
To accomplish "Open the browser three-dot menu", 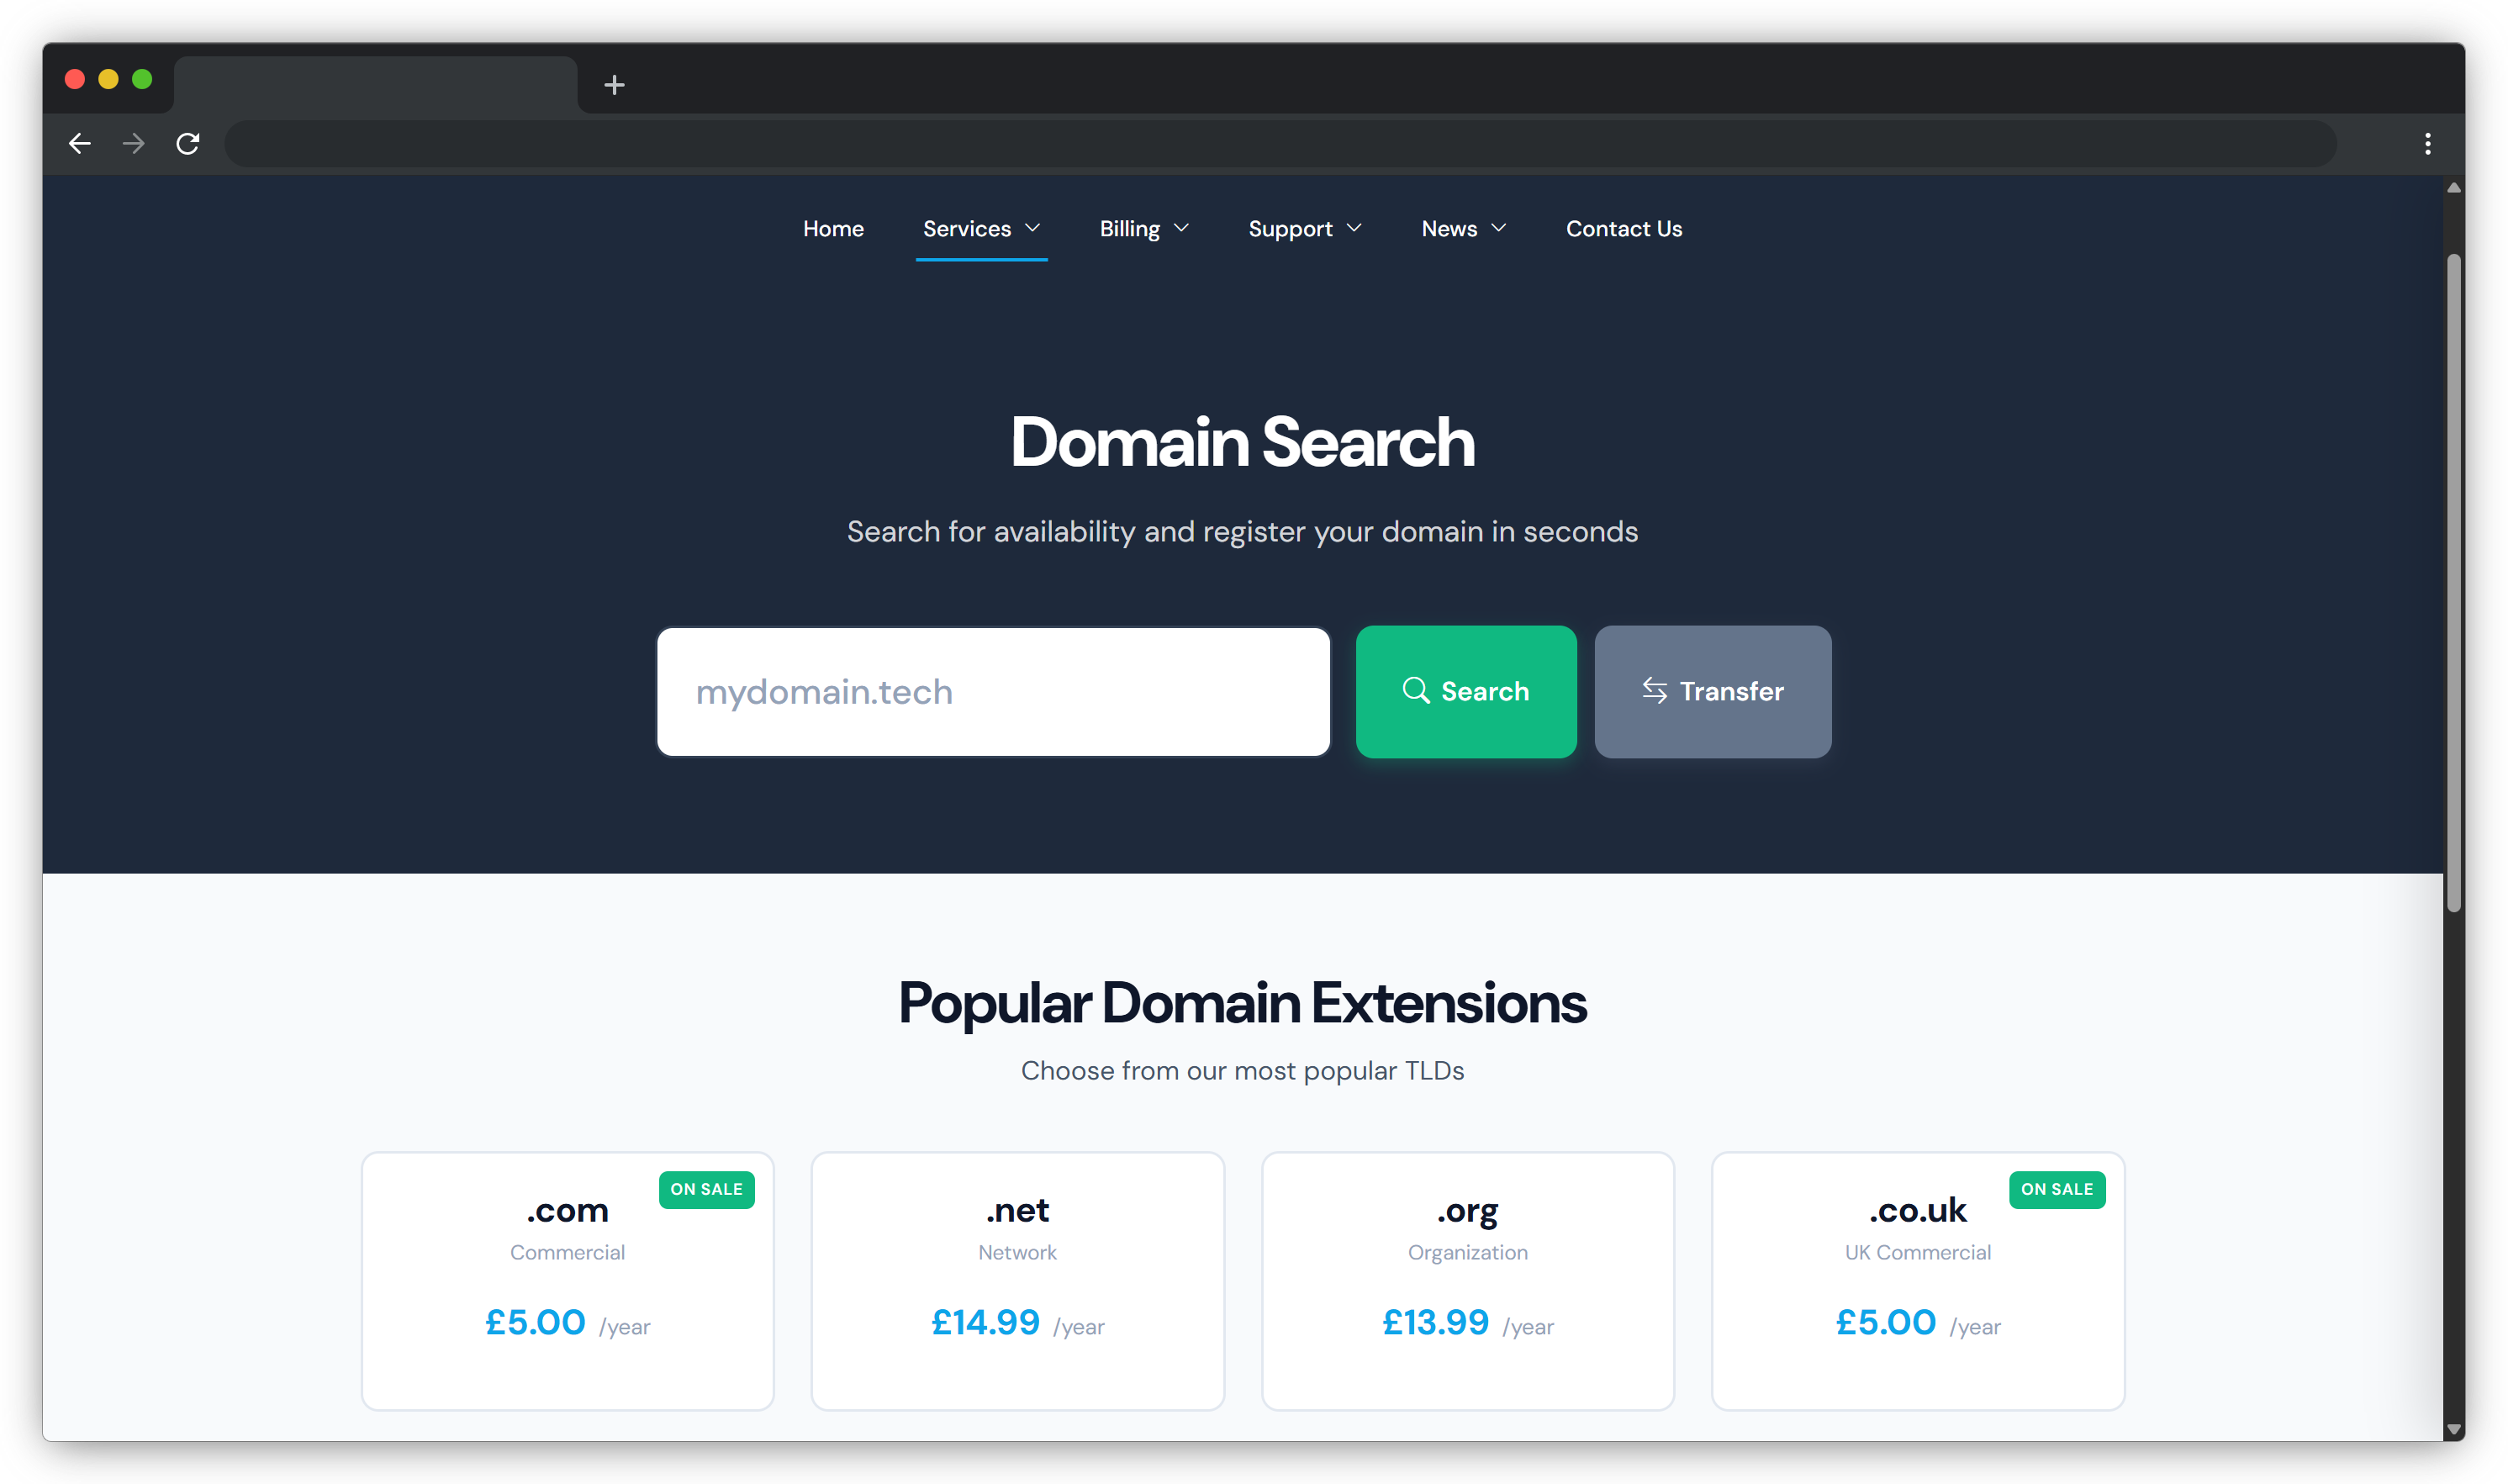I will 2428,143.
